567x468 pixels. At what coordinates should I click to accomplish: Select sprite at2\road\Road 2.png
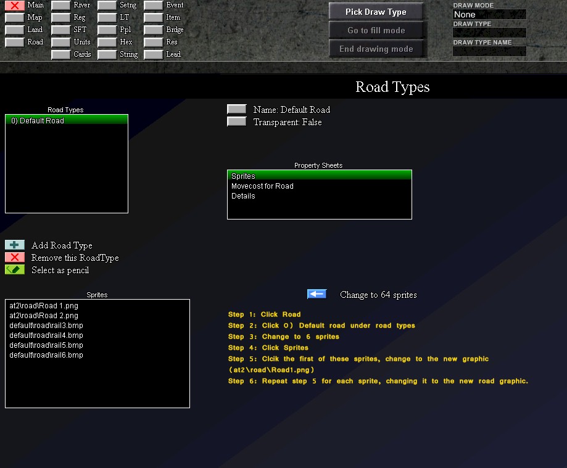97,315
